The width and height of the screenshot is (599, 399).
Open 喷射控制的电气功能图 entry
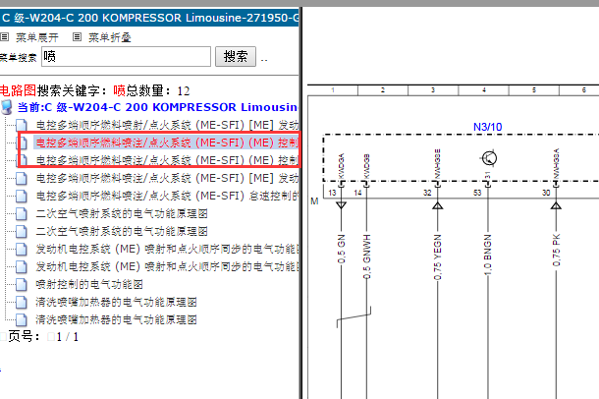coord(89,284)
